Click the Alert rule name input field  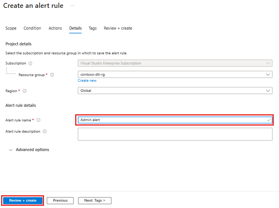[175, 120]
